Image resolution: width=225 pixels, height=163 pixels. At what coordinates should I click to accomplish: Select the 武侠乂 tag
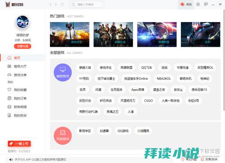tap(178, 90)
